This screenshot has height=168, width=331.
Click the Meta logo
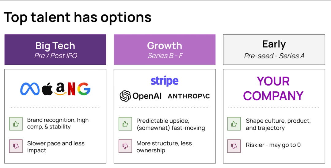click(x=30, y=89)
